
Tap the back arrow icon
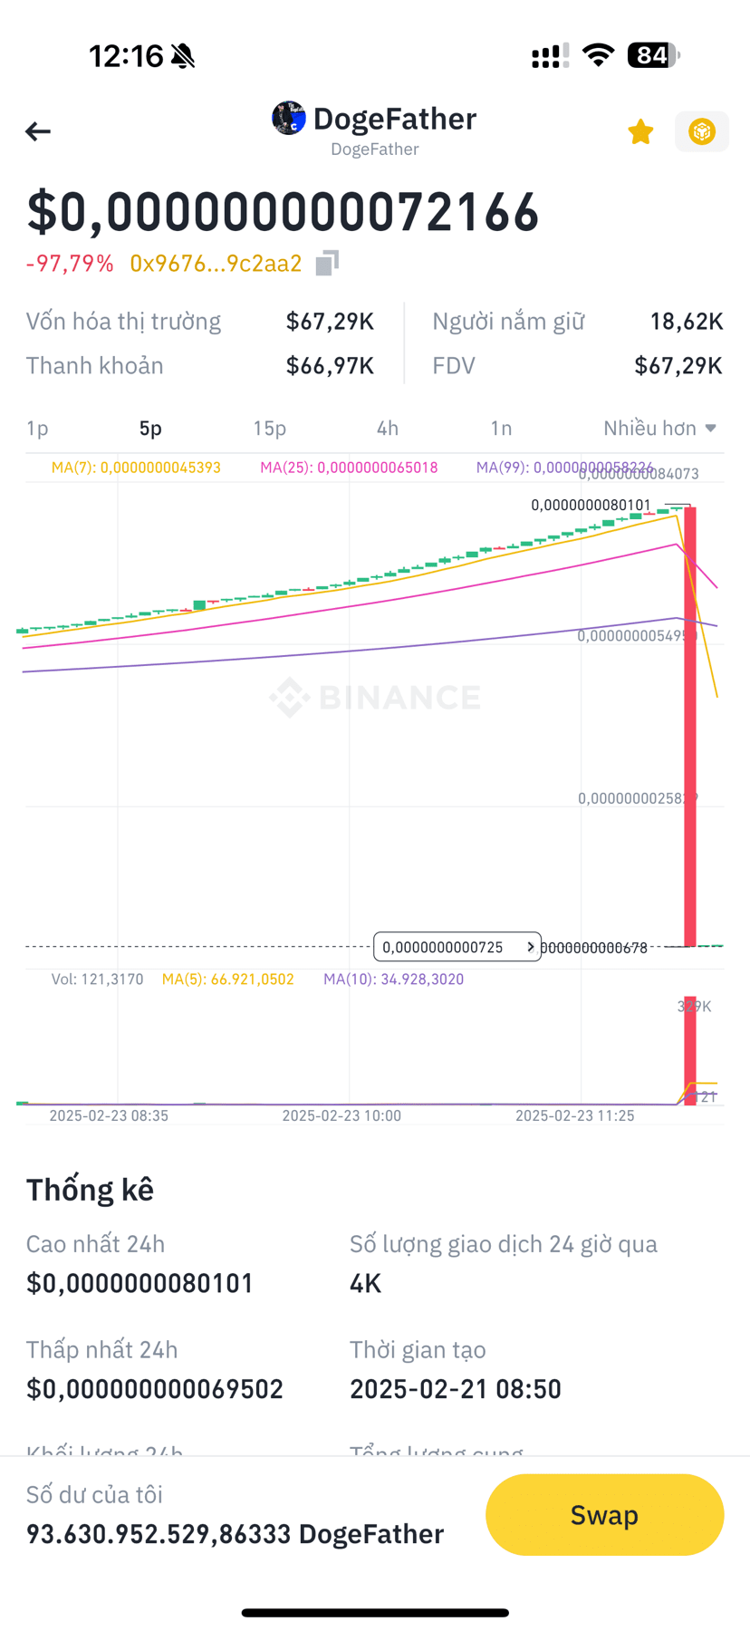[x=37, y=131]
